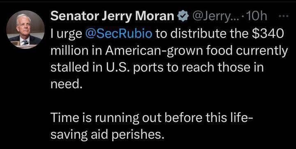Click the word "need." ending first paragraph
296x149 pixels.
tap(66, 85)
